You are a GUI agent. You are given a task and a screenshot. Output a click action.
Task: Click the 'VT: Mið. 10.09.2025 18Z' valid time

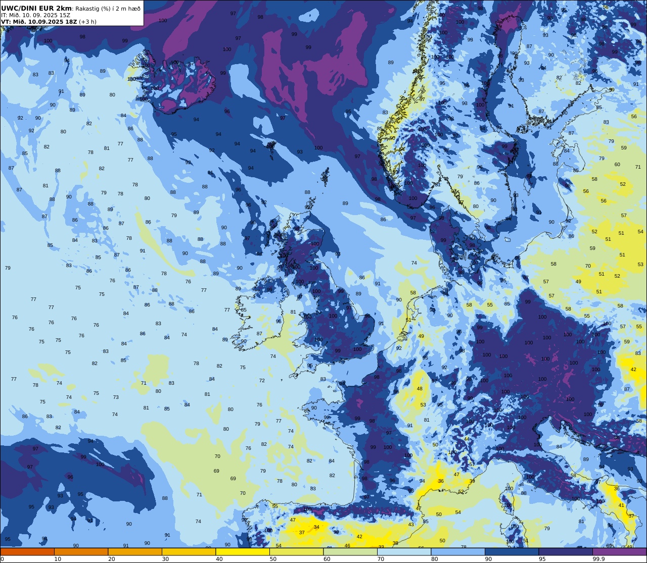pos(39,22)
